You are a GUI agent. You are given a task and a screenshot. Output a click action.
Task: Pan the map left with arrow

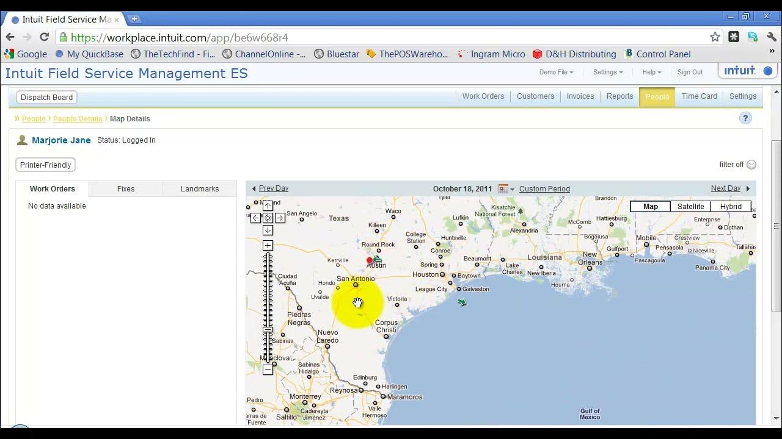[x=255, y=218]
